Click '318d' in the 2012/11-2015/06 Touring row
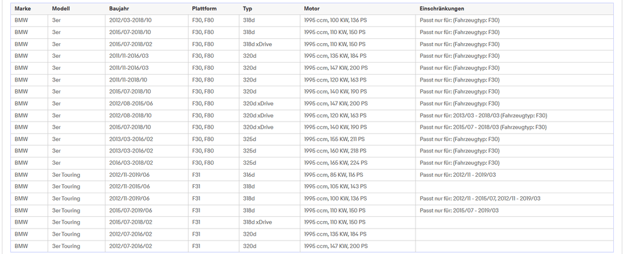 [249, 187]
